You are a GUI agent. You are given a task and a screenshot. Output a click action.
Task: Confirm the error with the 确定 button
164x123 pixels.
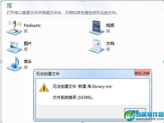point(135,112)
